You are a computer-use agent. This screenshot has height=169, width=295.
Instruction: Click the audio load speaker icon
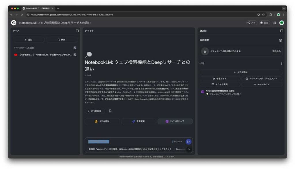(205, 51)
